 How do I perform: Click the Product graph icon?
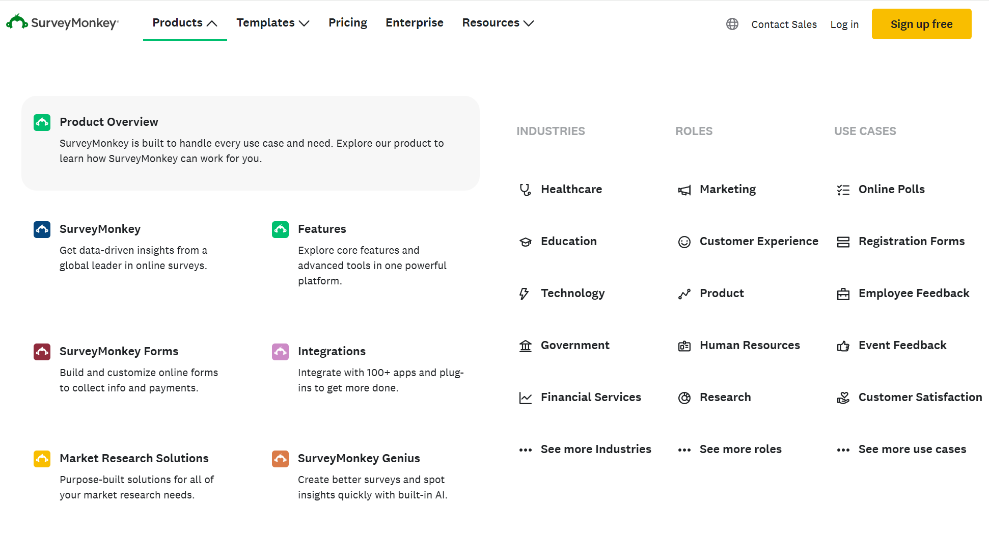684,294
